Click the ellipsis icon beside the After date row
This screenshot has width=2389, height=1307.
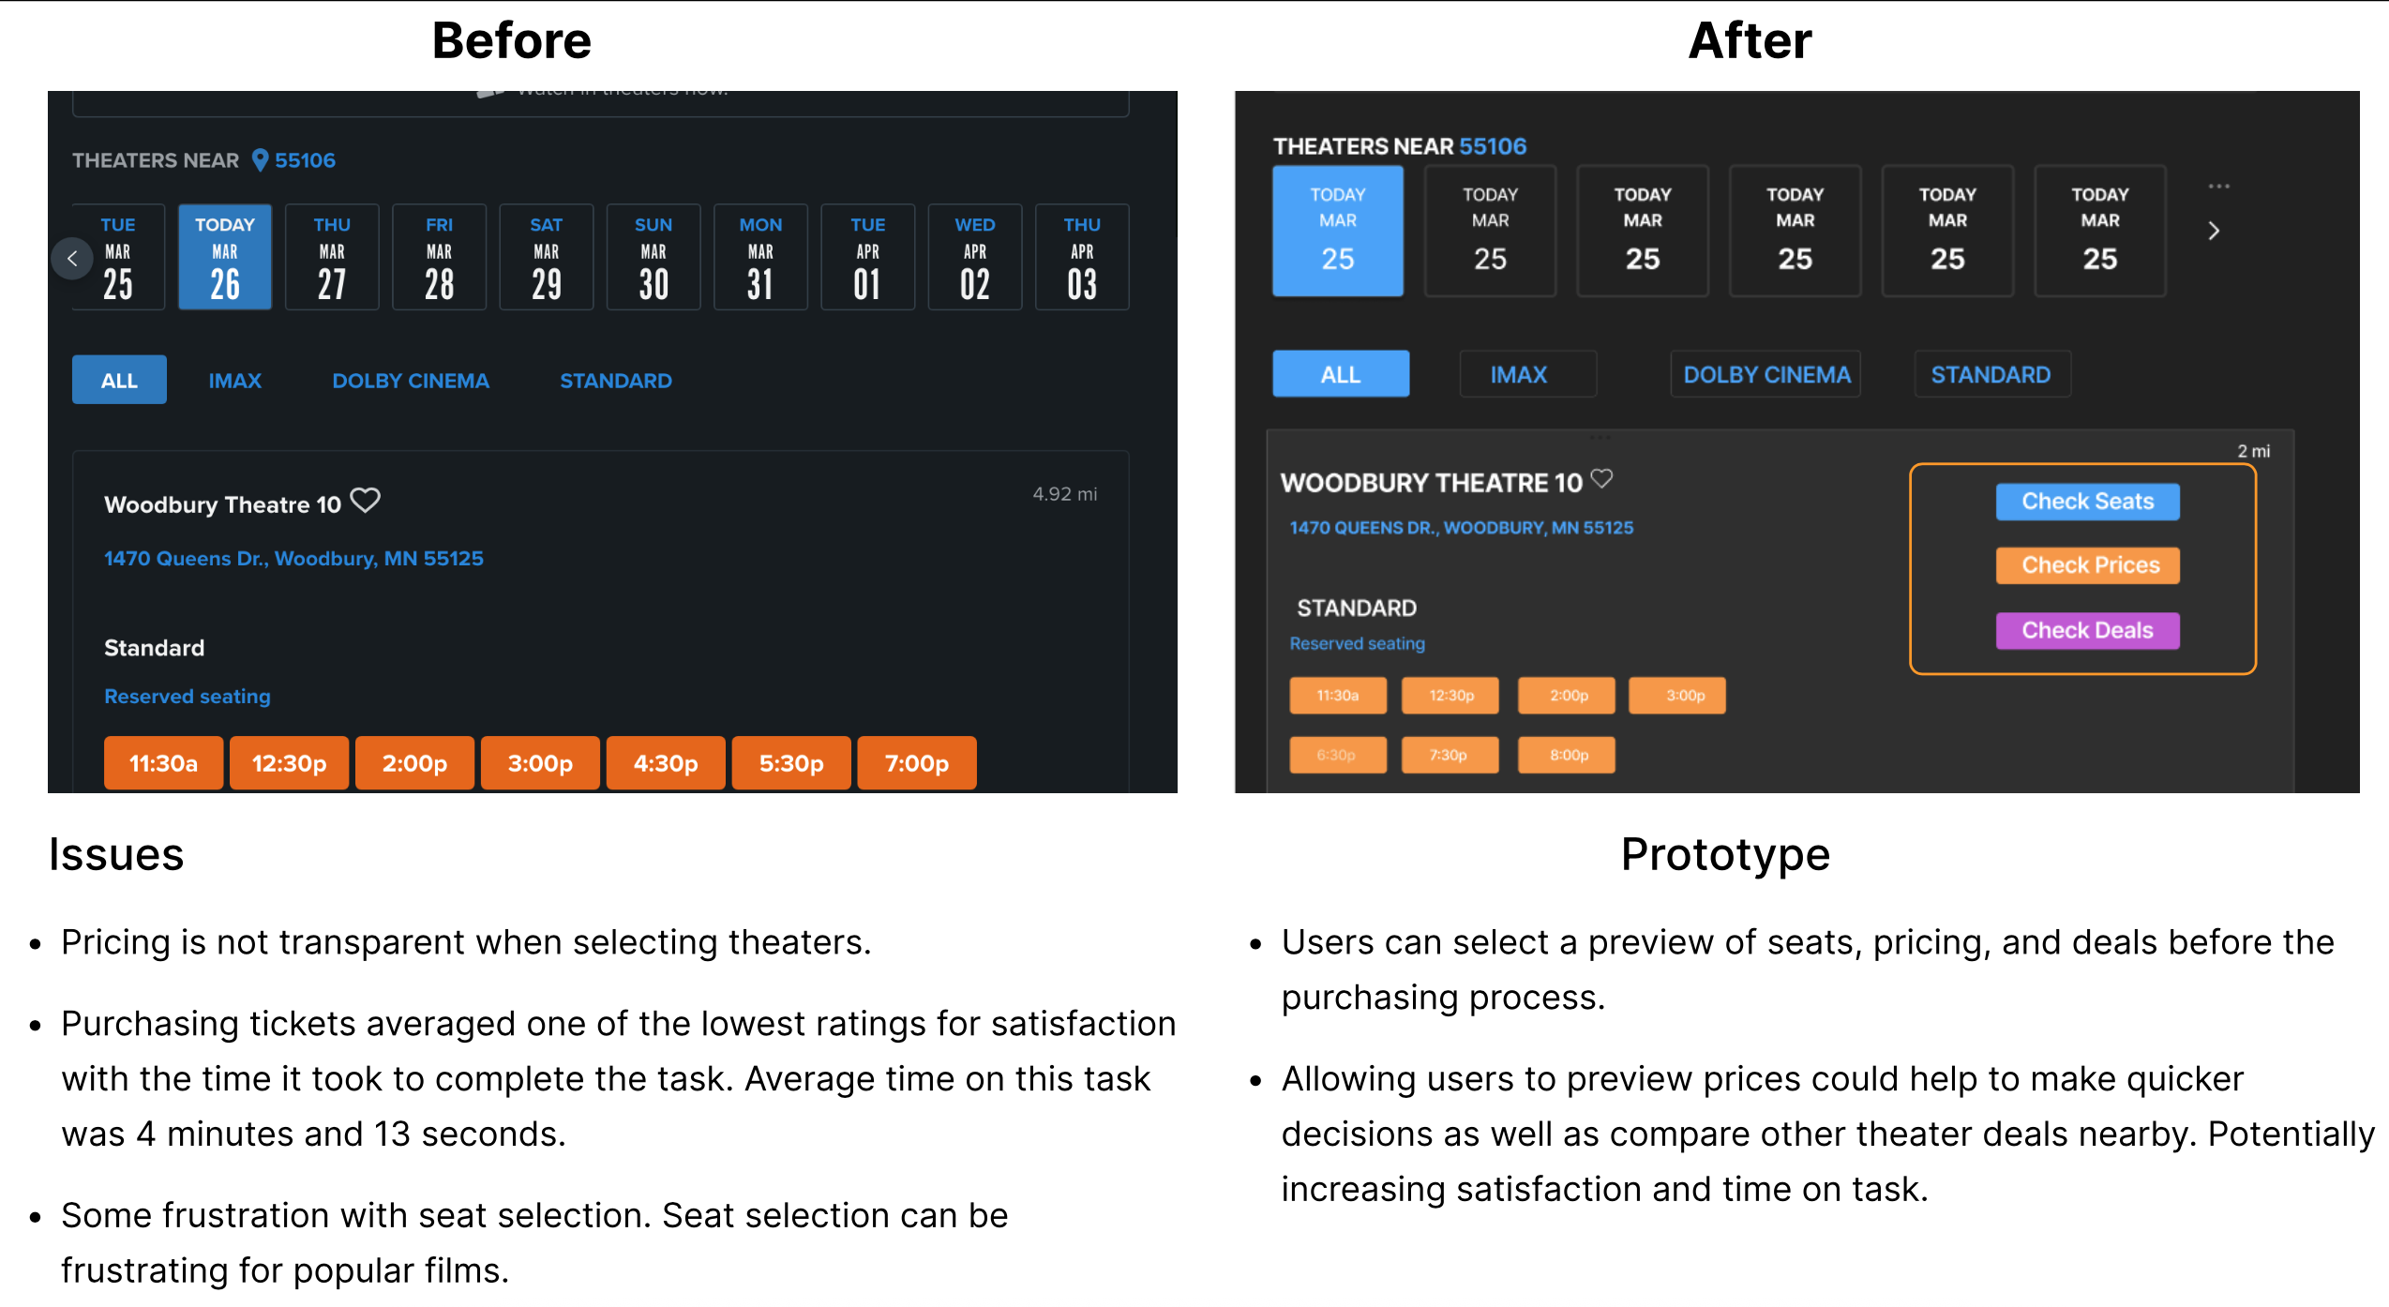click(2219, 186)
